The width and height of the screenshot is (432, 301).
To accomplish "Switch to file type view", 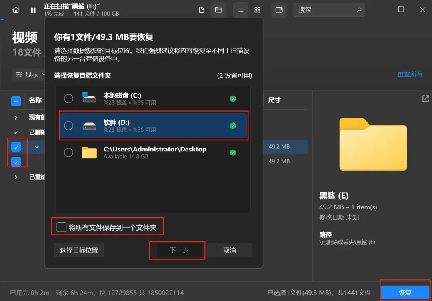I will (x=202, y=10).
